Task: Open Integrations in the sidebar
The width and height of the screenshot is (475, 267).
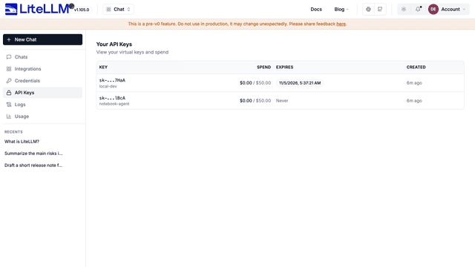Action: (x=43, y=69)
